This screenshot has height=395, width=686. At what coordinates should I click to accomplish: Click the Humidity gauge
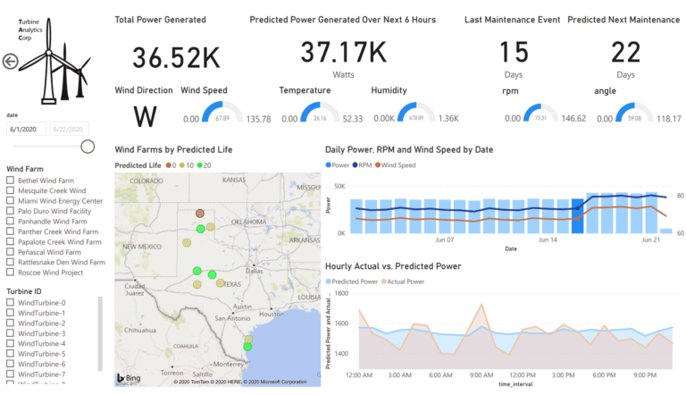tap(416, 113)
